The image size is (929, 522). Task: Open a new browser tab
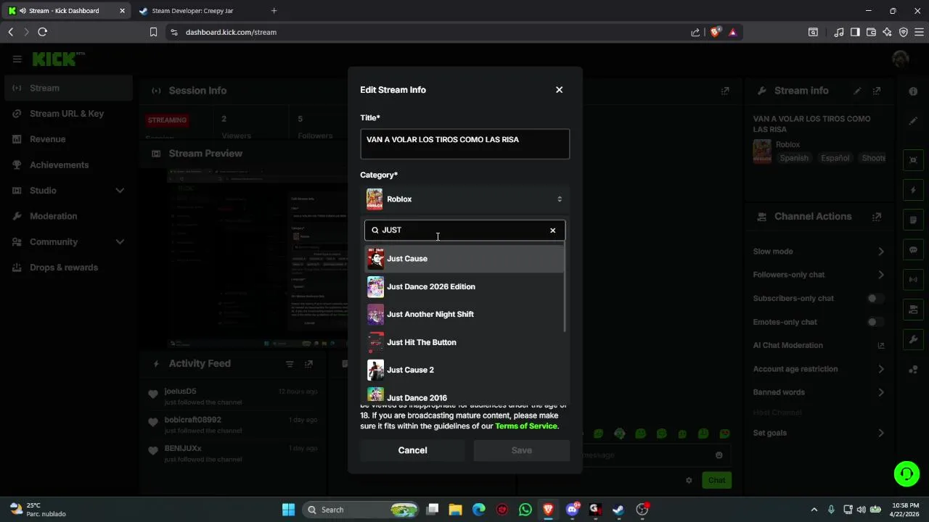pyautogui.click(x=274, y=11)
